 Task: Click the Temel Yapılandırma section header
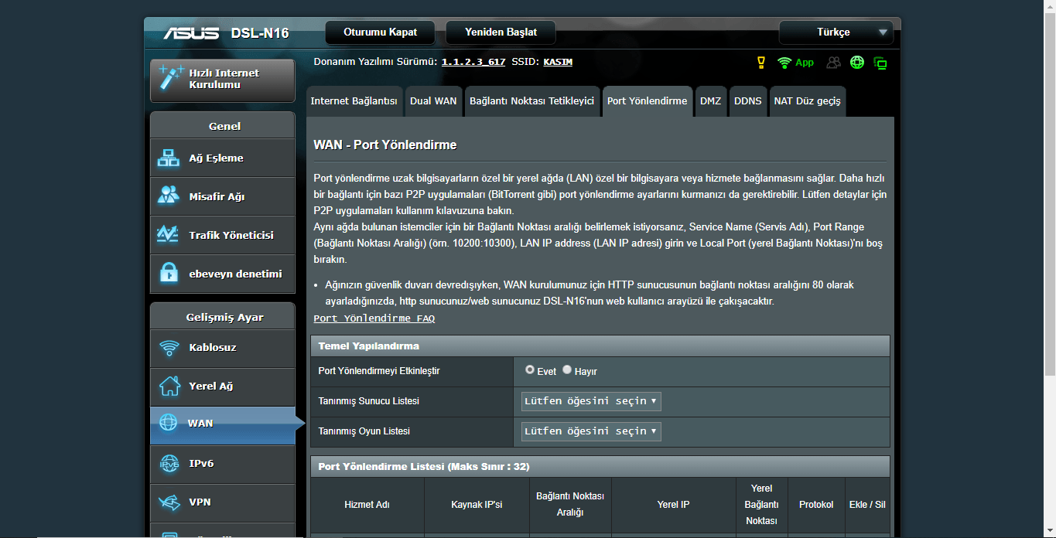pos(600,346)
